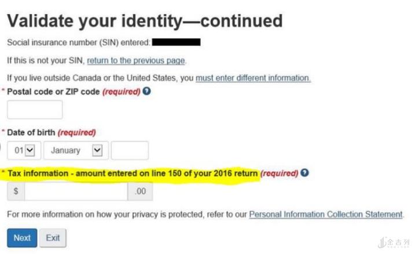
Task: Expand the day of birth dropdown
Action: coord(24,150)
